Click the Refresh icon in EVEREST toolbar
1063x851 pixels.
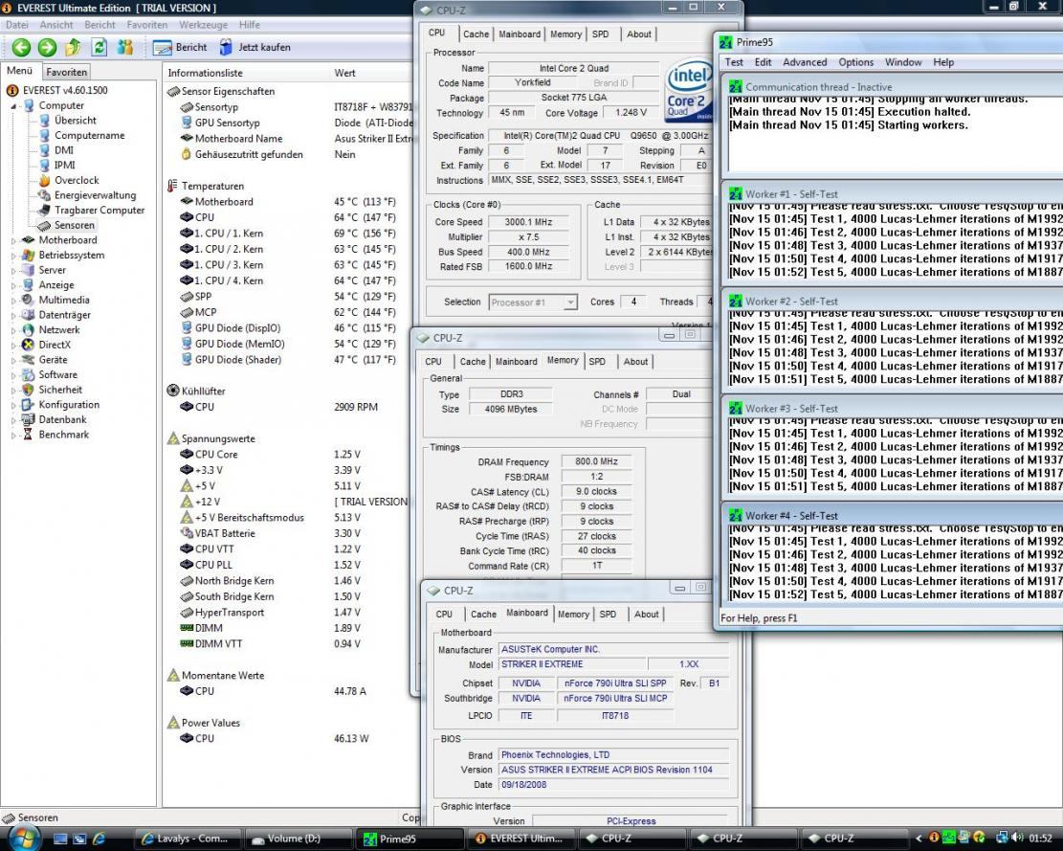tap(99, 47)
